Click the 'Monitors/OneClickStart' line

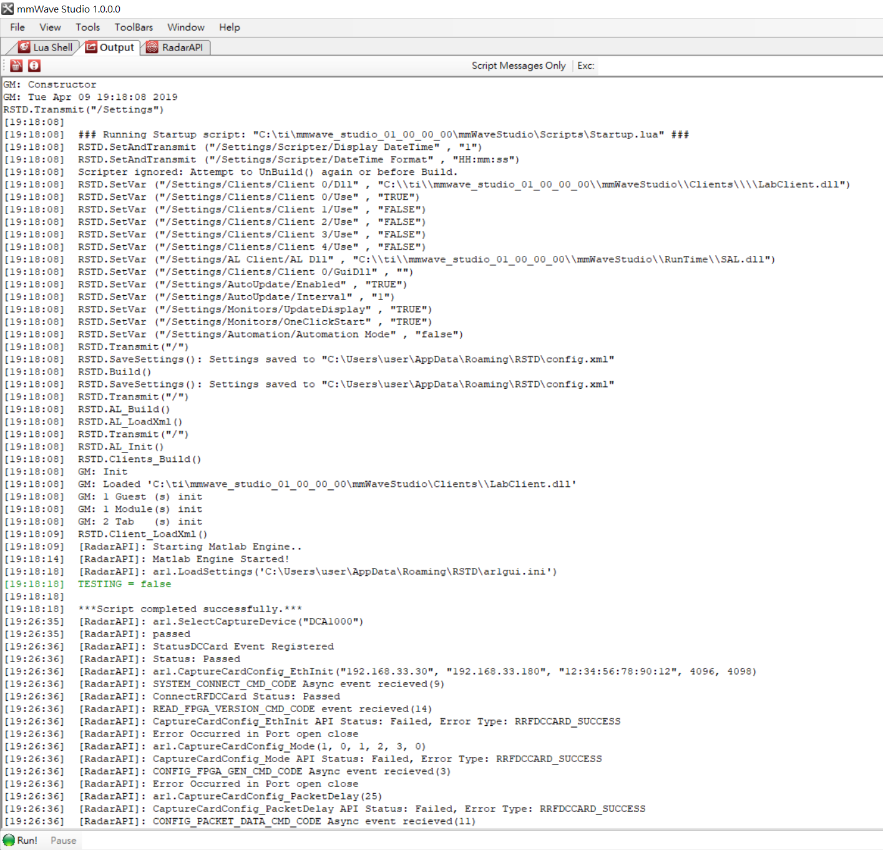pyautogui.click(x=218, y=321)
